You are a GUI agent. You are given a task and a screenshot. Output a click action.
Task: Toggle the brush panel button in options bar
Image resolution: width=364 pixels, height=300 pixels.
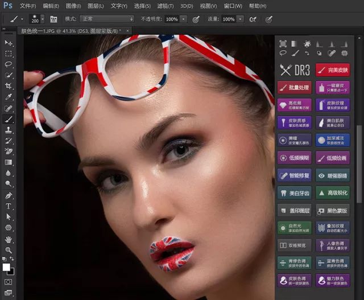53,19
